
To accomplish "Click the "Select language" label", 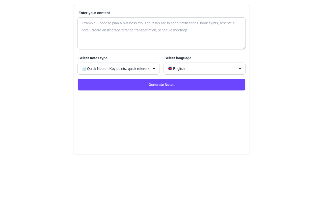I will click(178, 58).
